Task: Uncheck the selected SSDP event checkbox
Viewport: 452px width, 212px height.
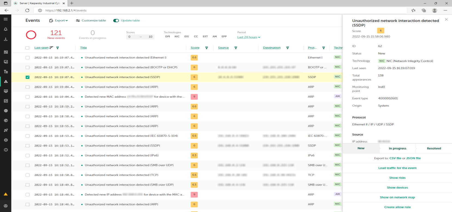Action: point(28,77)
